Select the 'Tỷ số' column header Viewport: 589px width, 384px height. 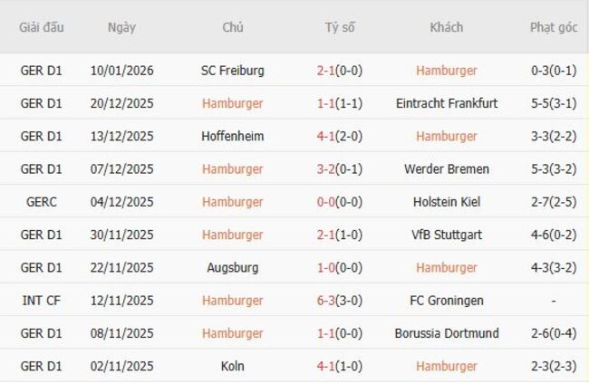coord(340,27)
